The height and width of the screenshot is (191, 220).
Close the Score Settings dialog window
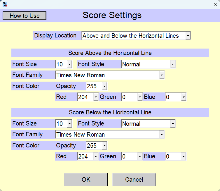[215, 4]
